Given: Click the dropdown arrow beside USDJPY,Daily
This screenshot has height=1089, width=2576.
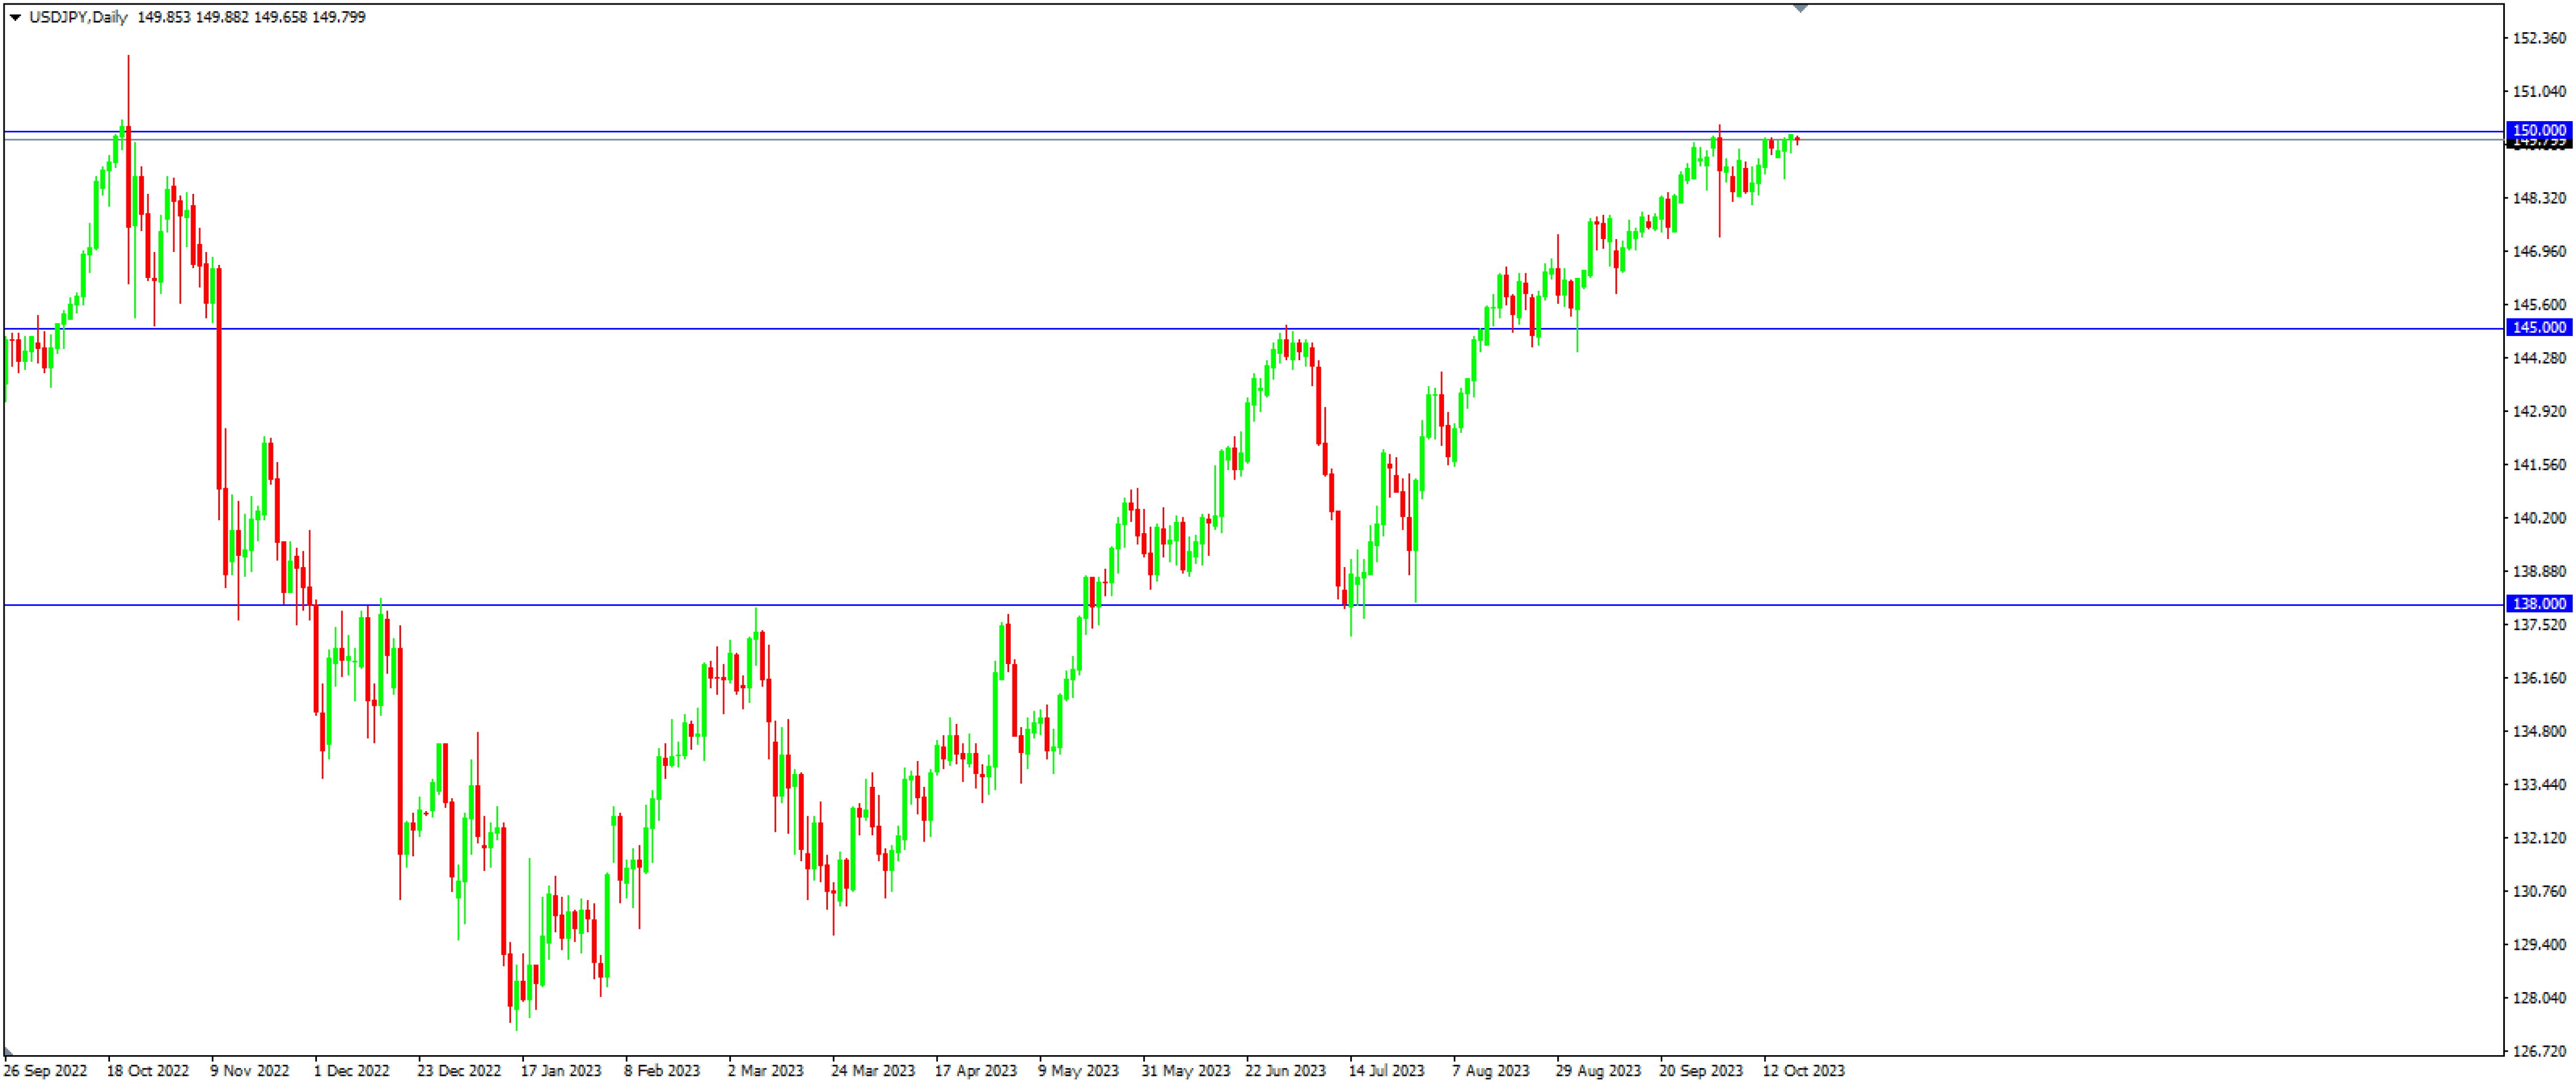Looking at the screenshot, I should tap(15, 17).
